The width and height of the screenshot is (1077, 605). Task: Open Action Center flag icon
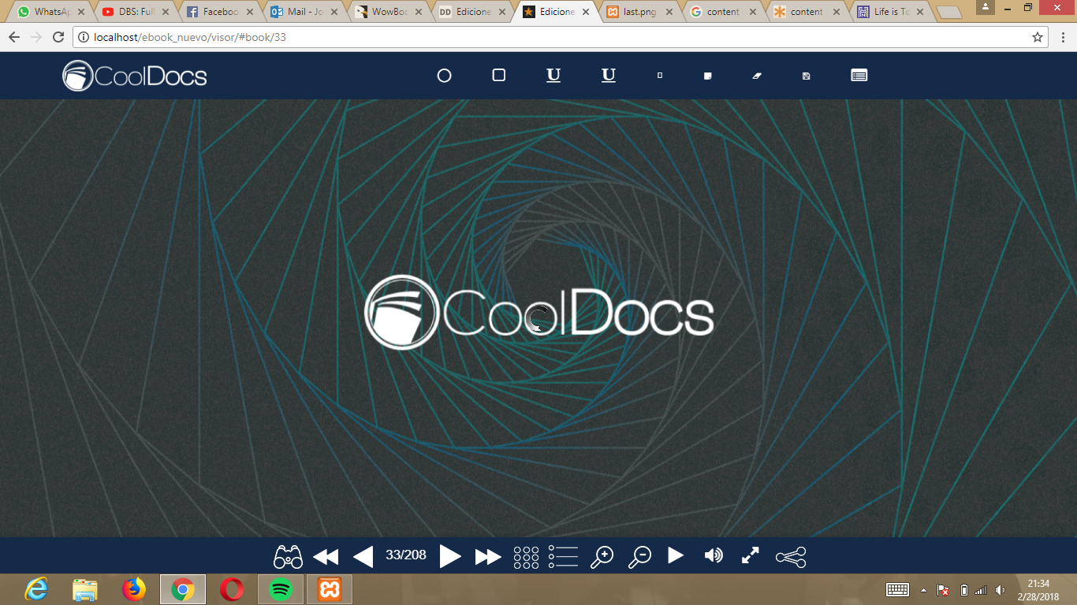click(943, 590)
